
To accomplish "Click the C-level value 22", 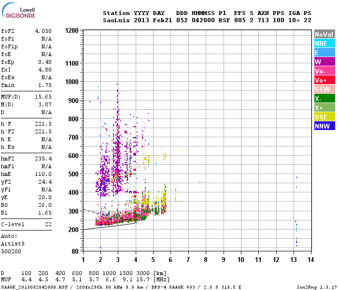I will (48, 224).
